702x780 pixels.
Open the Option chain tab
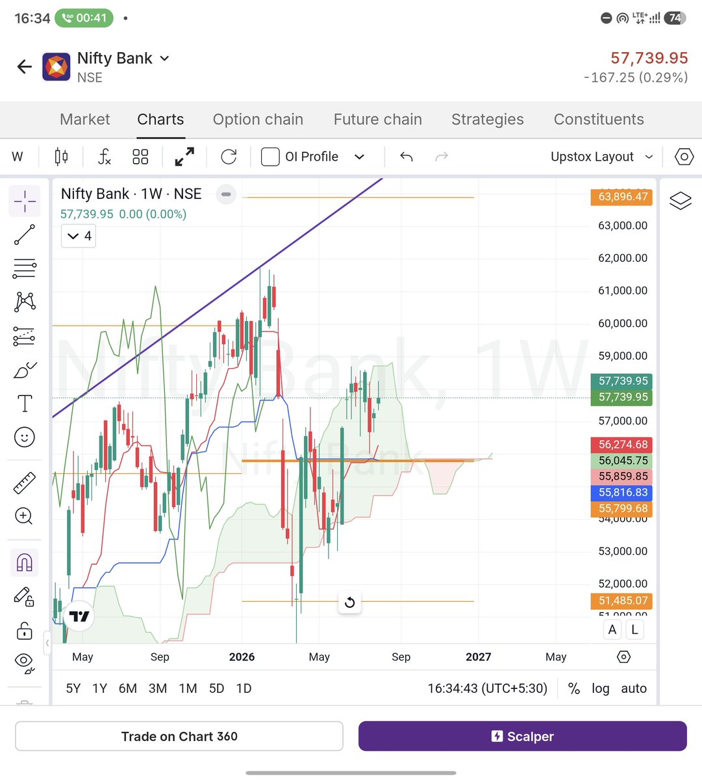click(258, 120)
